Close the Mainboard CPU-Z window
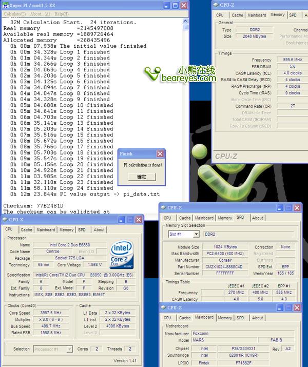The image size is (308, 367). tap(297, 308)
